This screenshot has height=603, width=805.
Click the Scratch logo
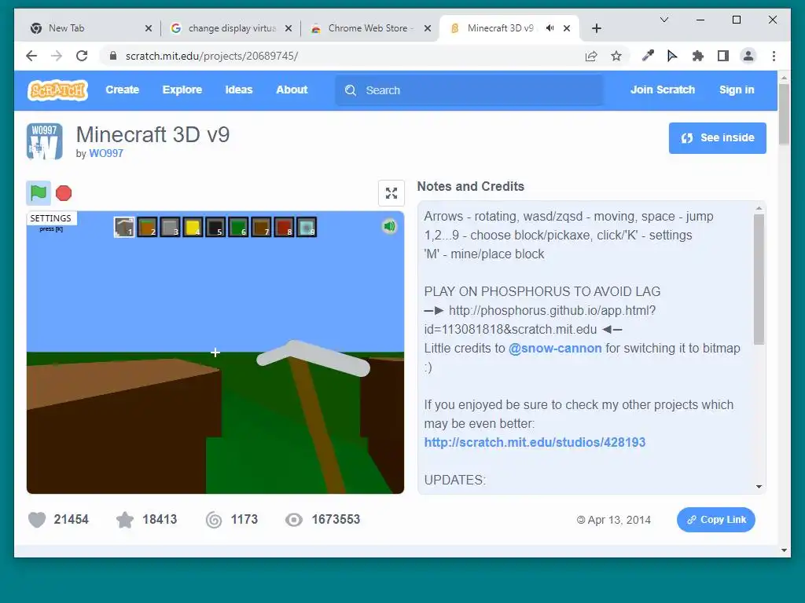pos(57,90)
